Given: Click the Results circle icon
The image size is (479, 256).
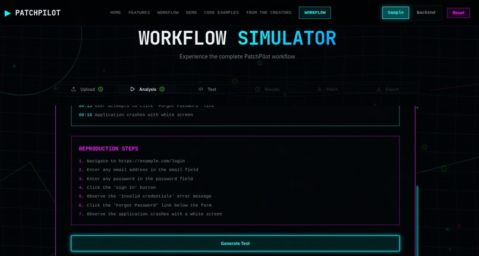Looking at the screenshot, I should pyautogui.click(x=257, y=89).
